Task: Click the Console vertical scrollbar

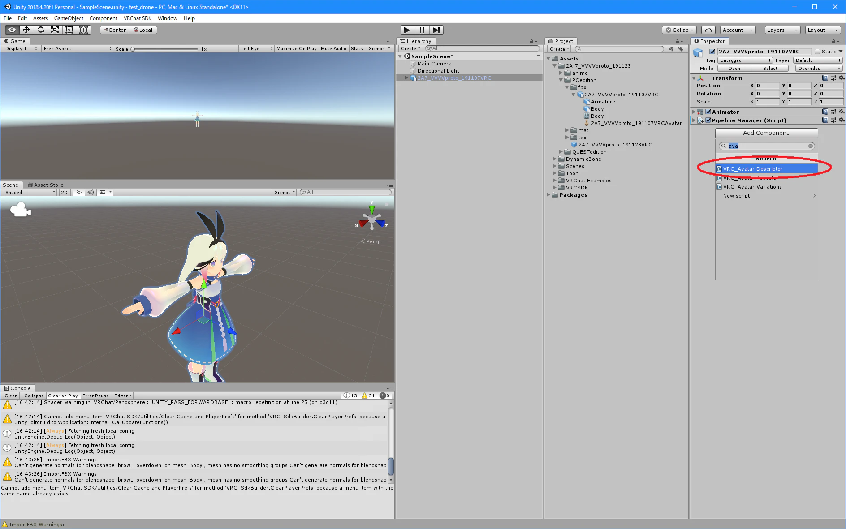Action: 391,442
